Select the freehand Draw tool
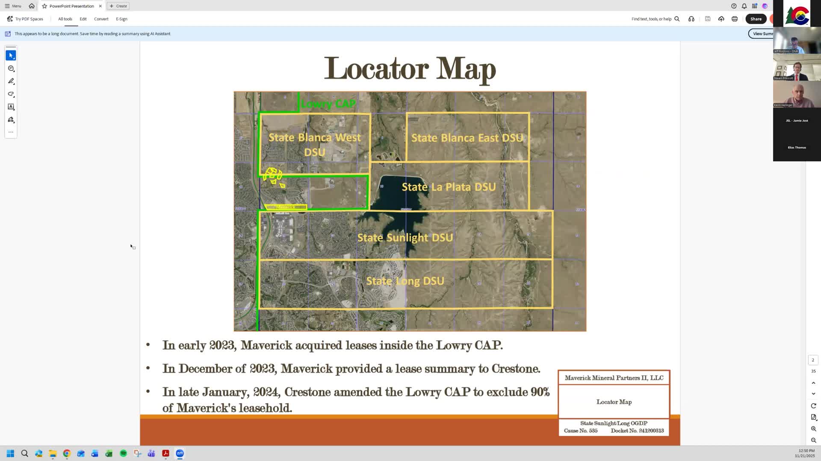The width and height of the screenshot is (821, 461). point(11,94)
